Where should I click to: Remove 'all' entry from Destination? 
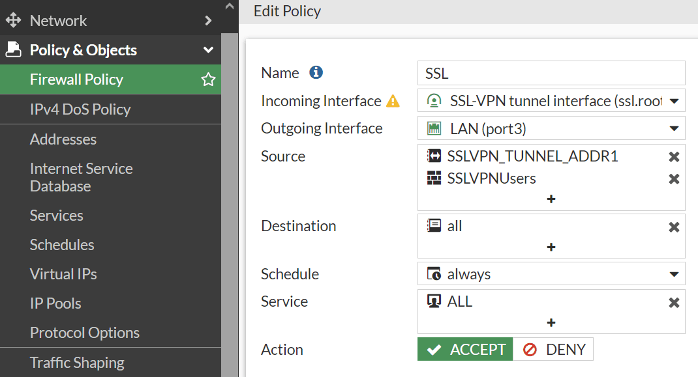point(675,227)
